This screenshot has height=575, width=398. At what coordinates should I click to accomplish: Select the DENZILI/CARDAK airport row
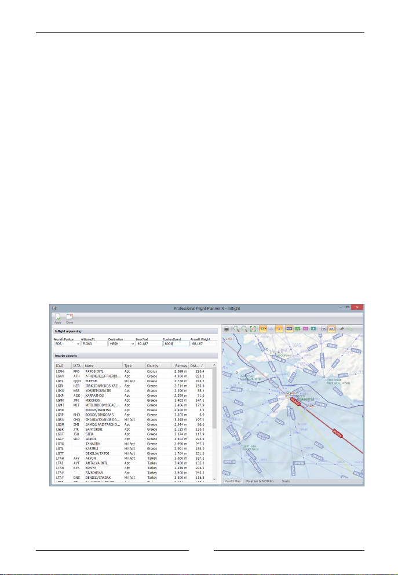point(133,478)
